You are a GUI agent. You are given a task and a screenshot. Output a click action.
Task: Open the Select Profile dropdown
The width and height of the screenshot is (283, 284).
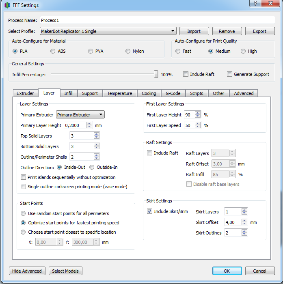click(108, 31)
